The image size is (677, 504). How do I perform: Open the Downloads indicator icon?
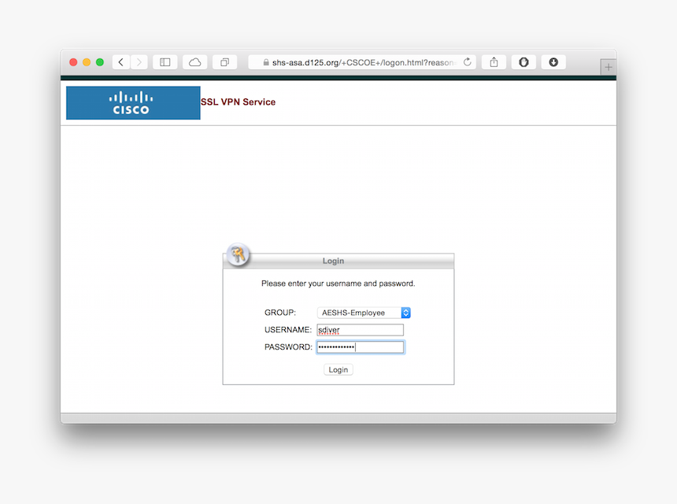click(553, 61)
